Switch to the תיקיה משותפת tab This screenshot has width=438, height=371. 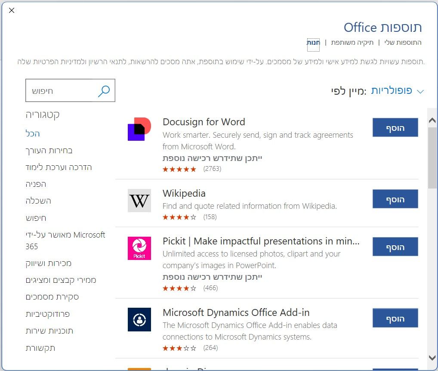(352, 43)
